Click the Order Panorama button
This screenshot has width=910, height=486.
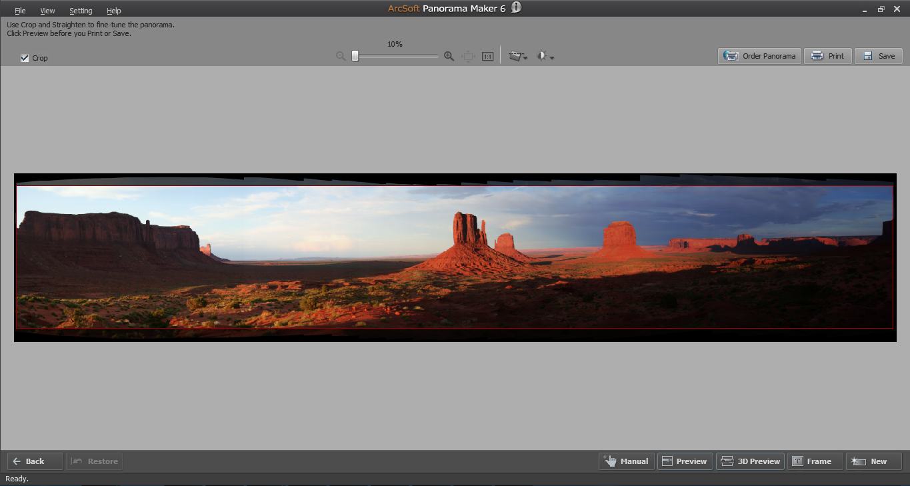(x=759, y=56)
